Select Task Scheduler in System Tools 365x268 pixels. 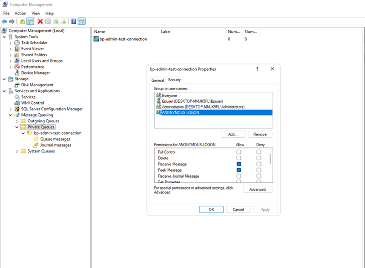[x=34, y=43]
